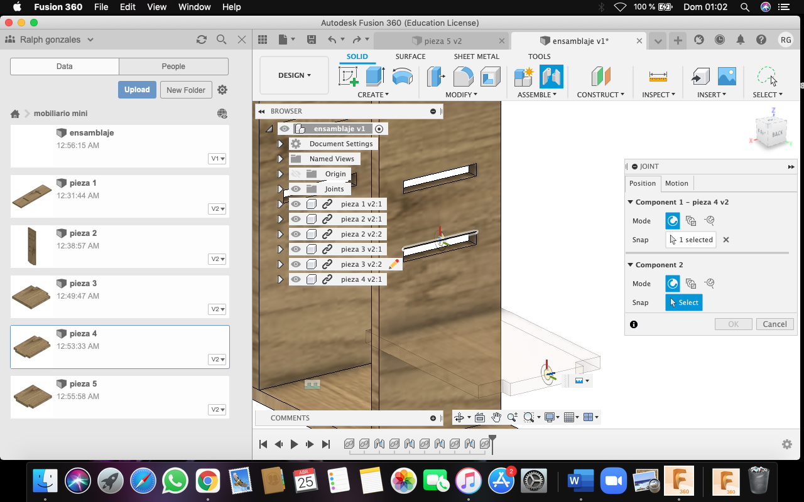Select the Press Pull tool in Modify
804x502 pixels.
tap(436, 77)
